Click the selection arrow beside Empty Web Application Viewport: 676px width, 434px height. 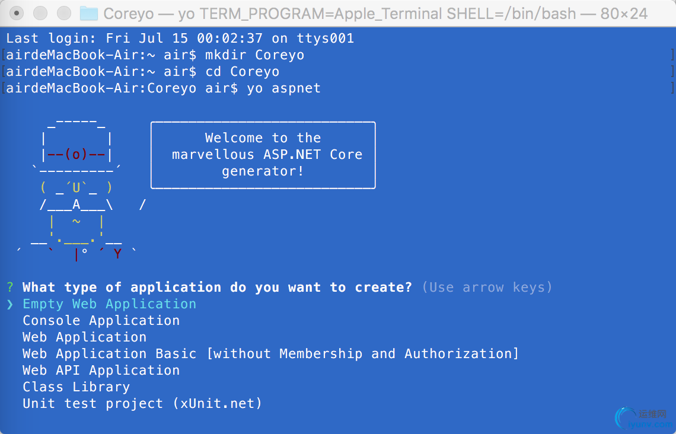coord(10,304)
